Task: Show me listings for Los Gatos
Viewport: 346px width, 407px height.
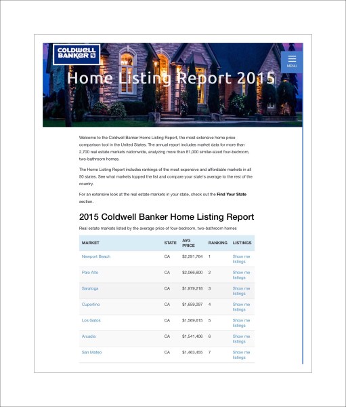Action: point(241,323)
